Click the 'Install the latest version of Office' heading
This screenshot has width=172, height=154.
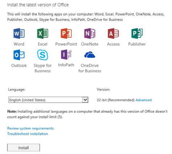pyautogui.click(x=38, y=5)
